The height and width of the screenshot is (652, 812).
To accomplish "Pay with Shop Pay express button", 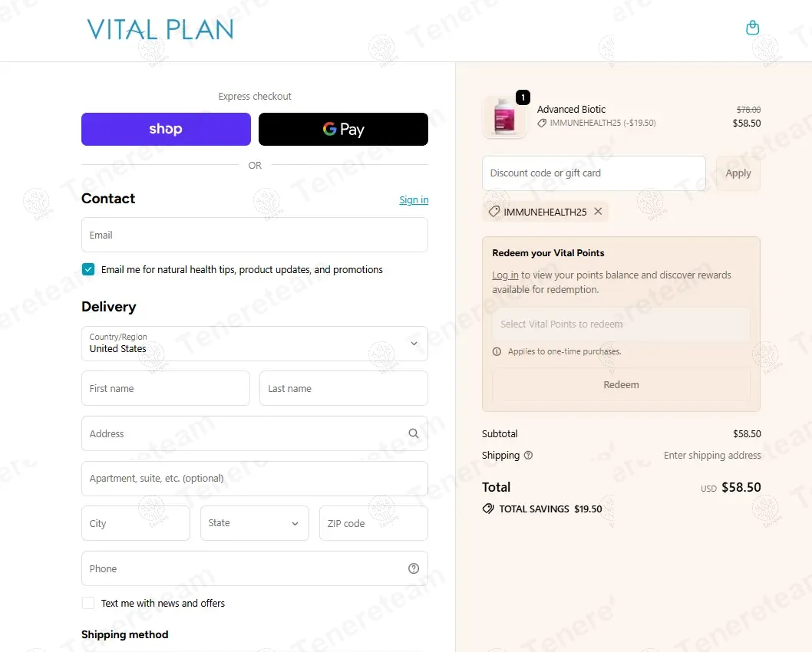I will point(166,130).
